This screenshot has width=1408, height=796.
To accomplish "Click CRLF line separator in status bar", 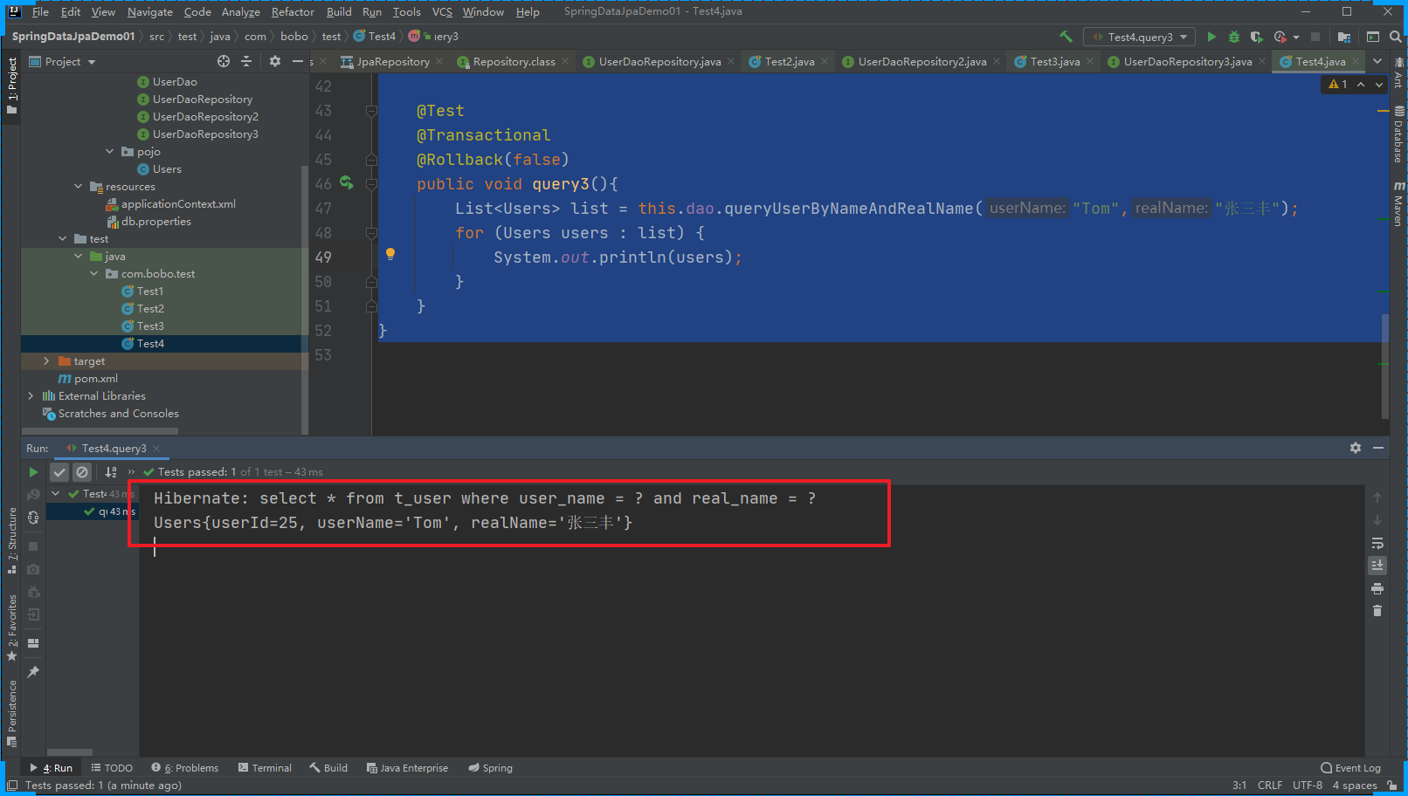I will pos(1270,785).
